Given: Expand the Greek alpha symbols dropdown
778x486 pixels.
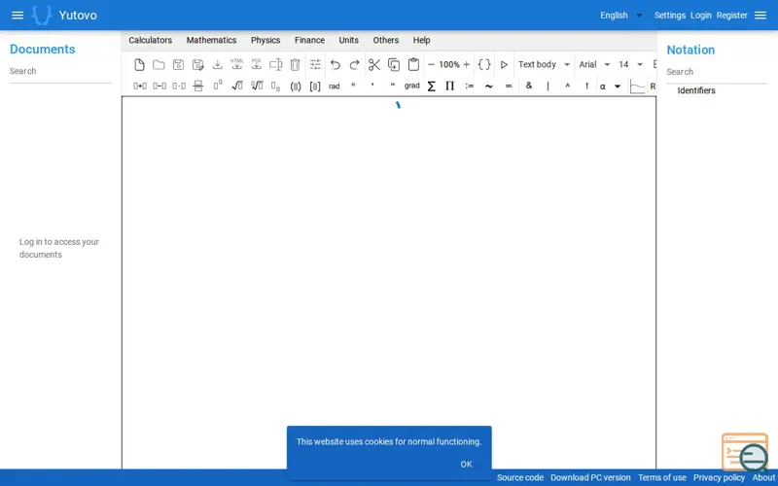Looking at the screenshot, I should point(618,87).
